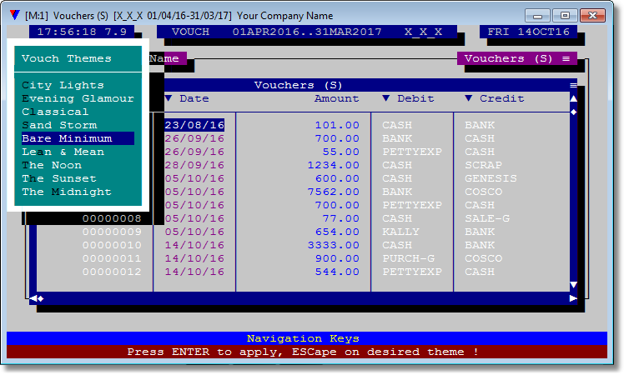Click credit entry SALE-G
This screenshot has height=375, width=624.
tap(487, 218)
